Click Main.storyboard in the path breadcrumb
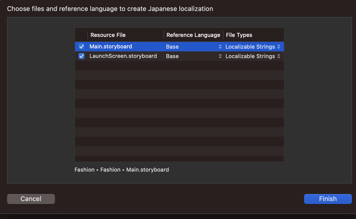Image resolution: width=356 pixels, height=219 pixels. [147, 170]
